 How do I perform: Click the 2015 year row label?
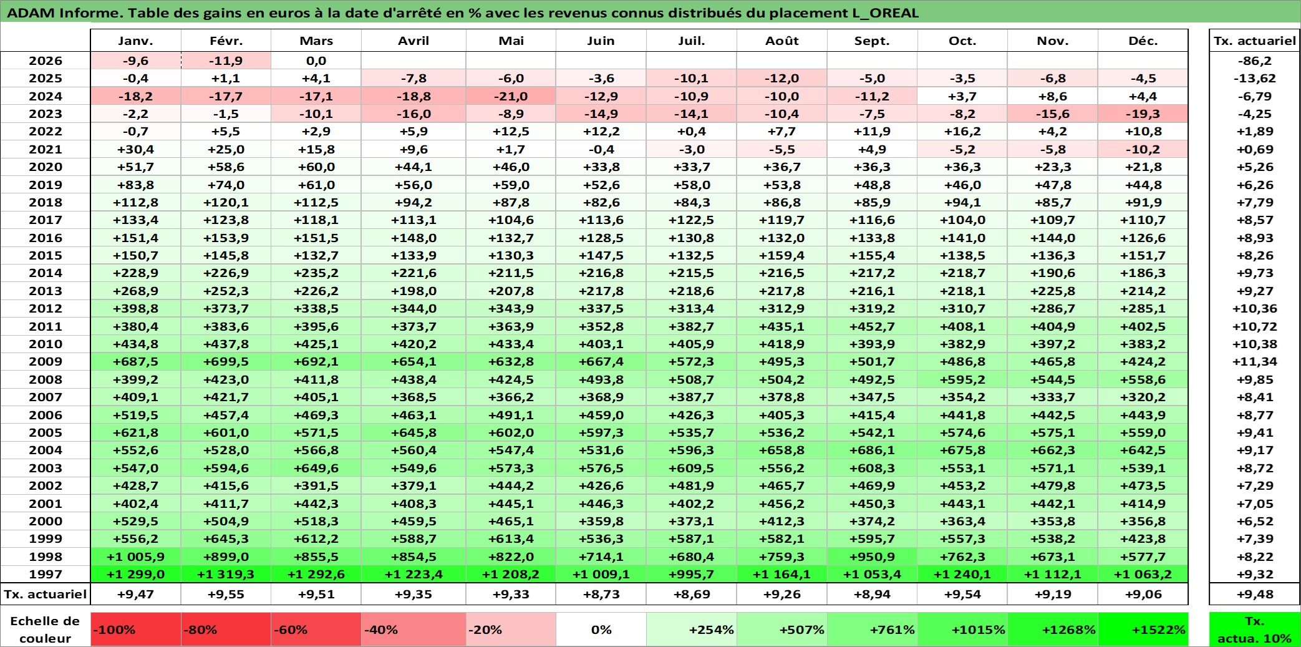46,255
